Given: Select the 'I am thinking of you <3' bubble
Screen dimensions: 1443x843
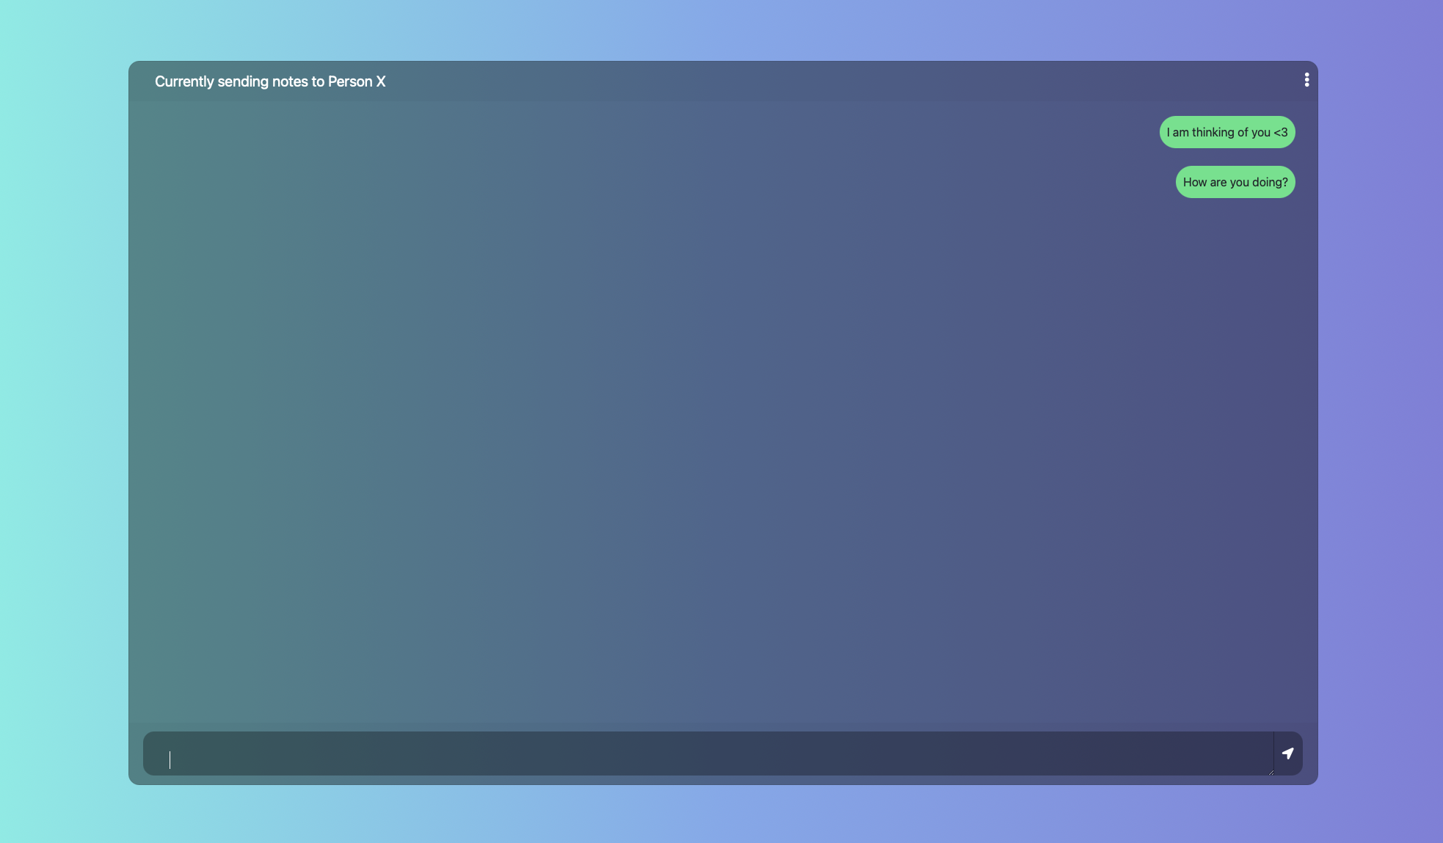Looking at the screenshot, I should coord(1226,132).
